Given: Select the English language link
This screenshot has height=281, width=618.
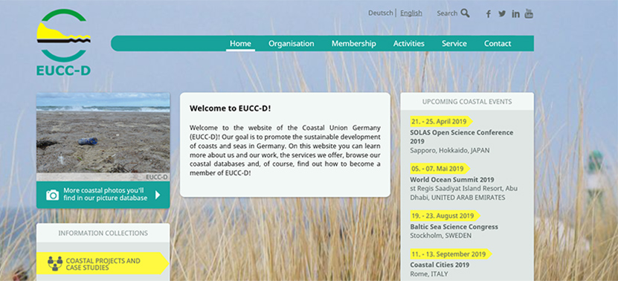Looking at the screenshot, I should click(x=411, y=13).
